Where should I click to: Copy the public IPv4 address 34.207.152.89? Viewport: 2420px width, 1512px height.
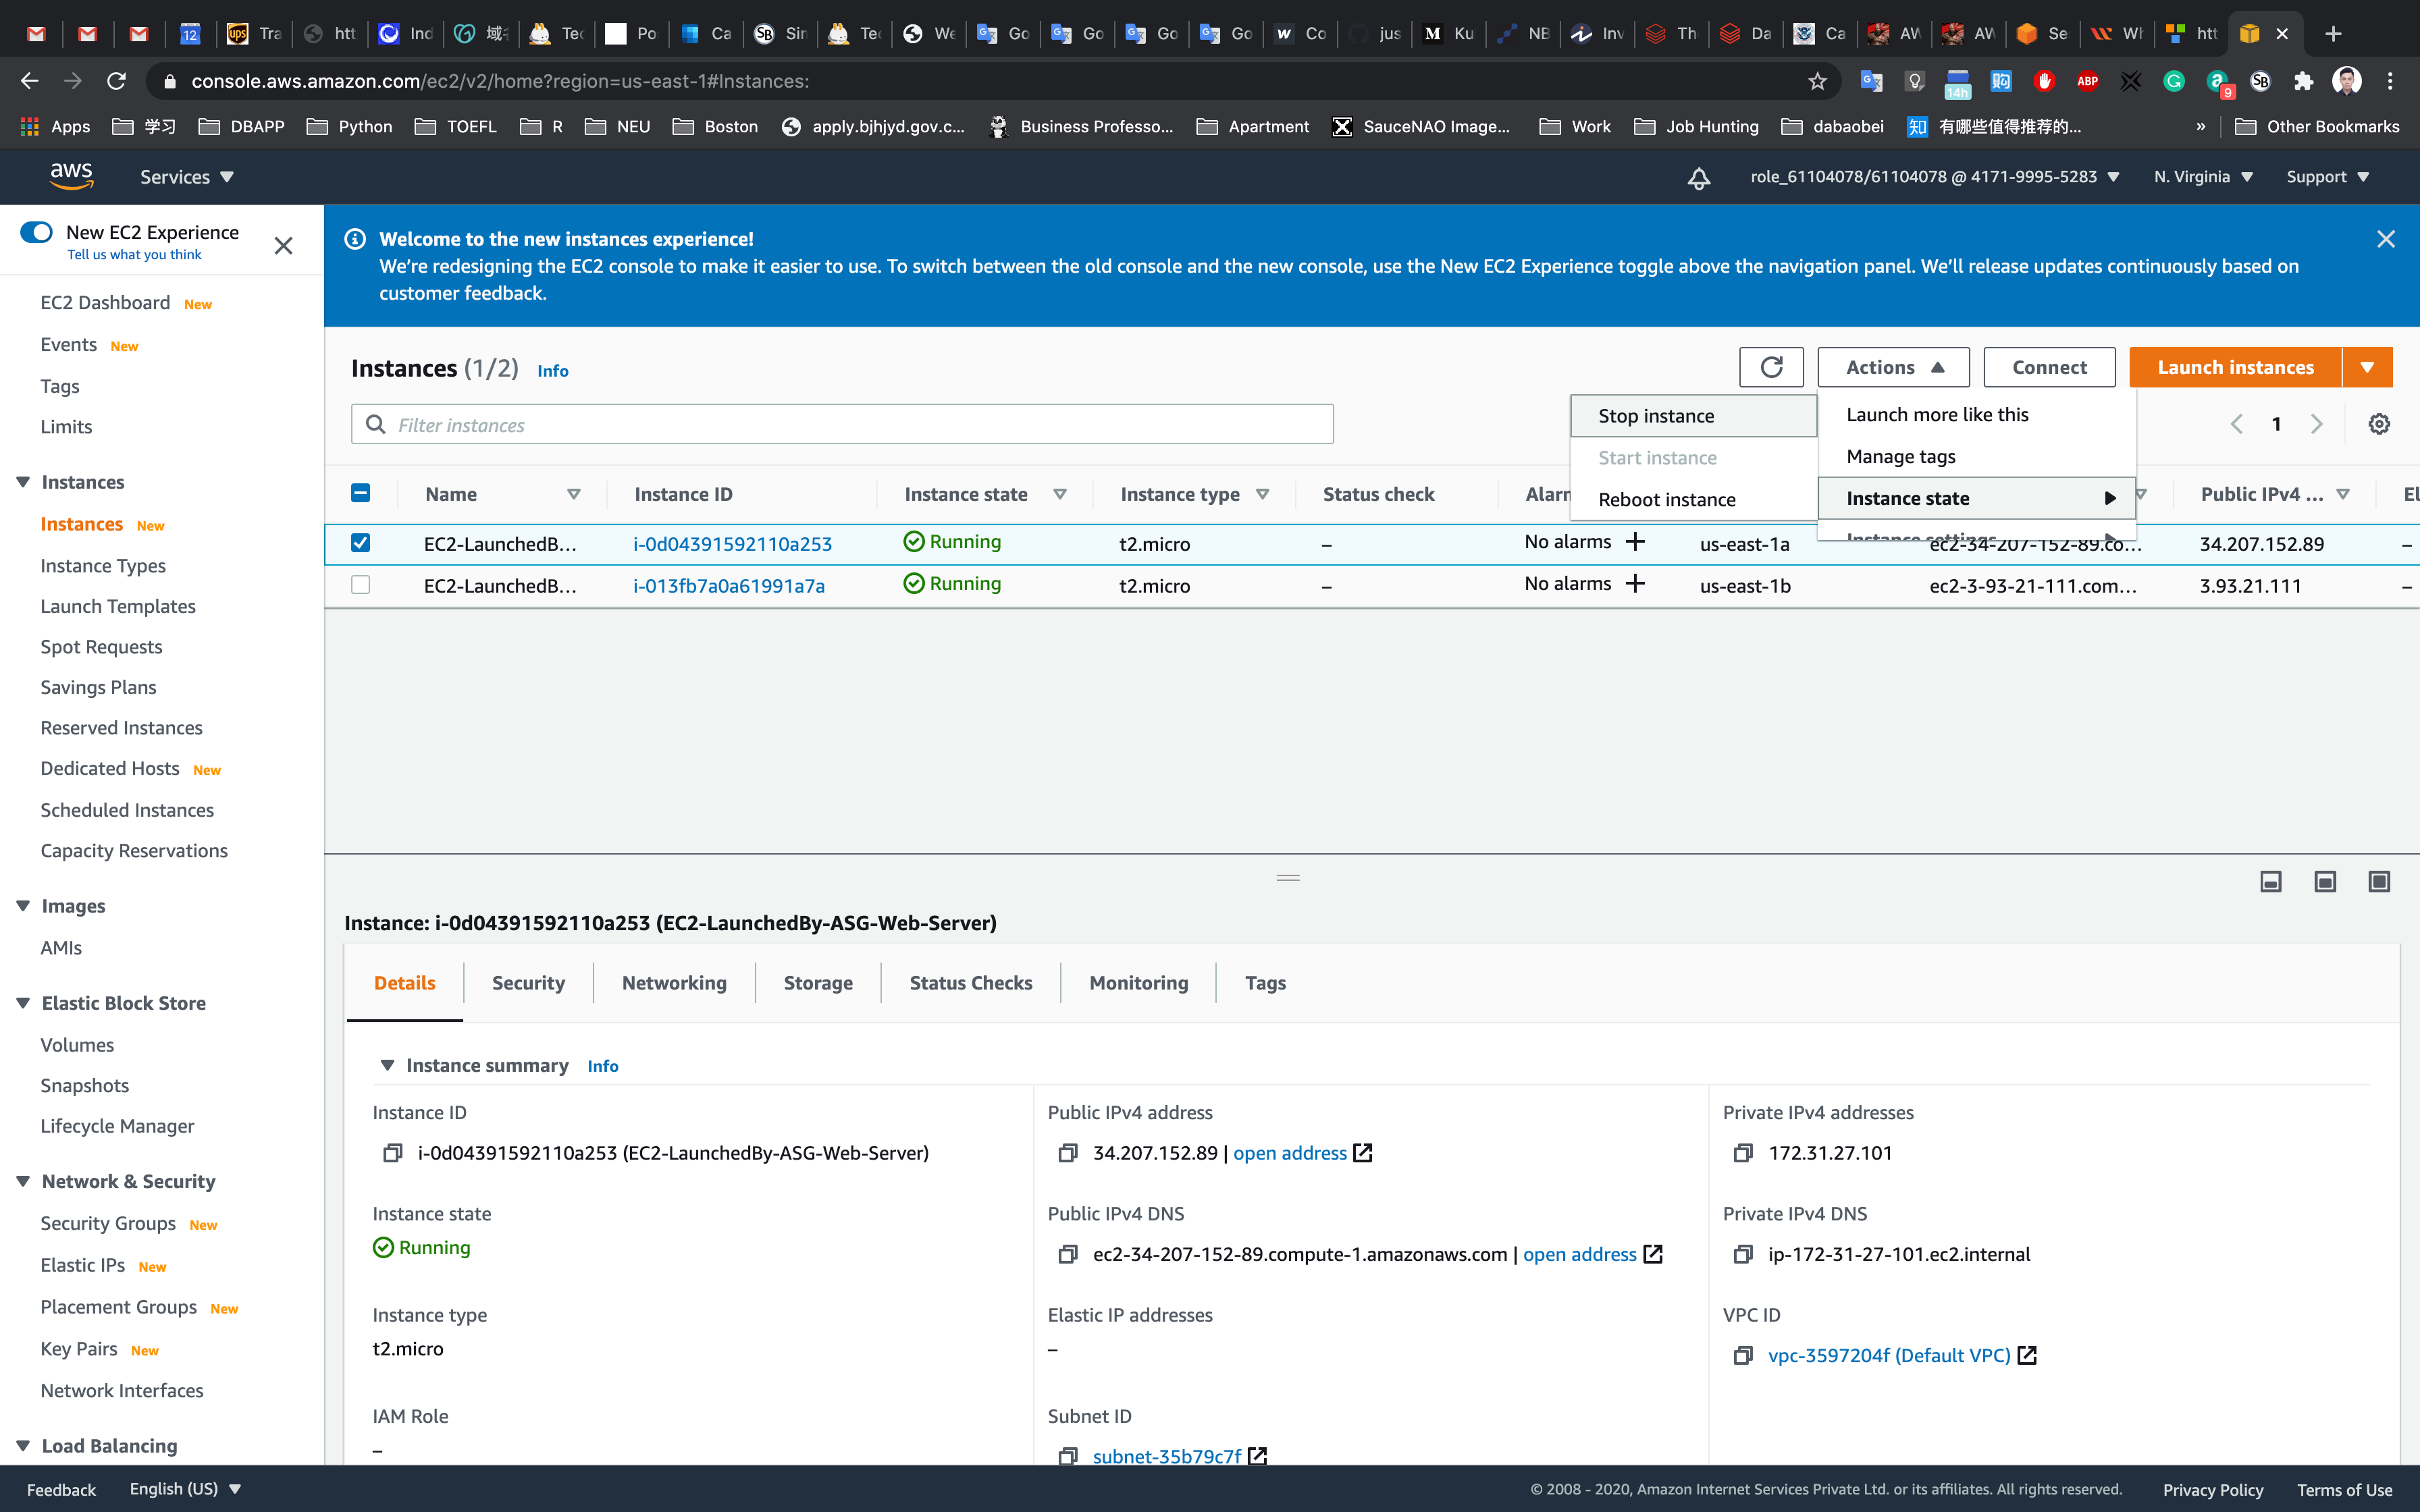tap(1068, 1153)
